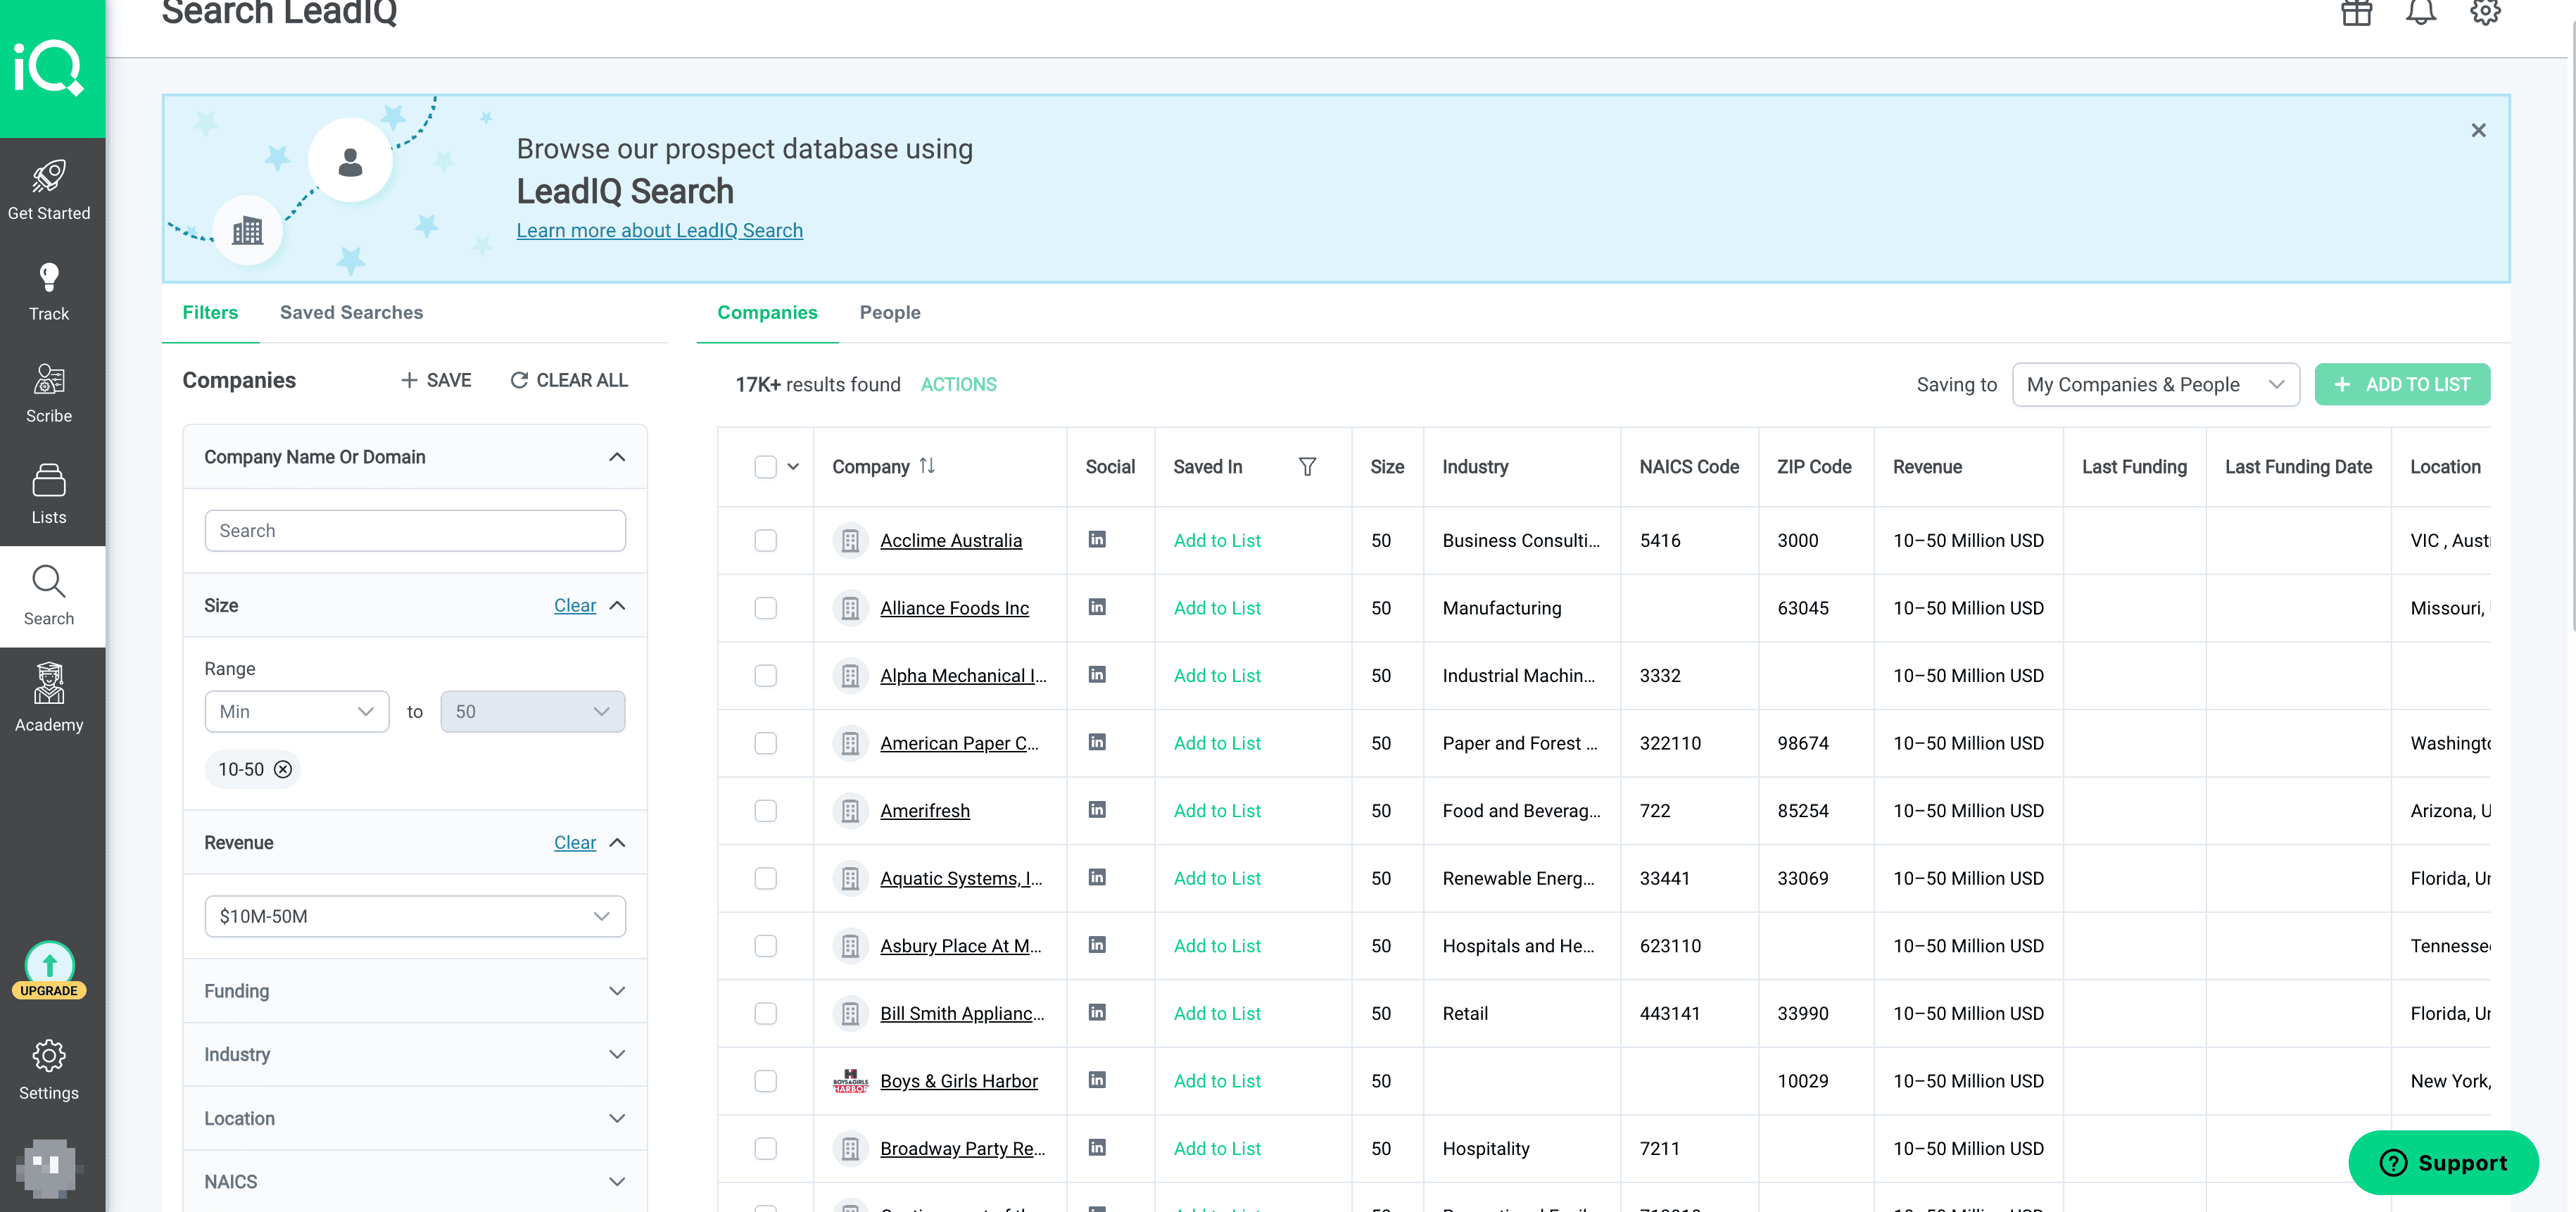Switch to the People tab

tap(889, 312)
